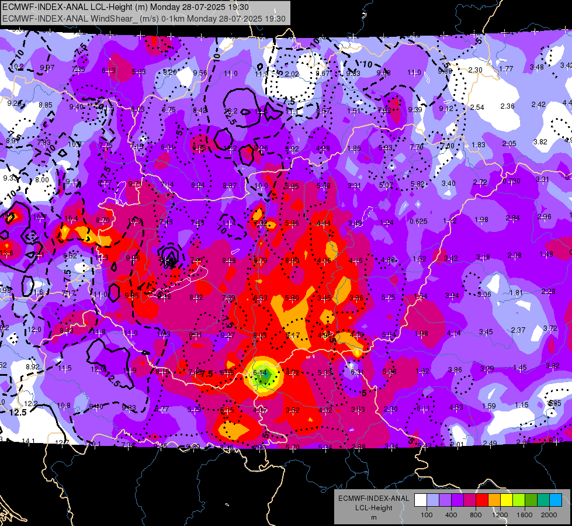The height and width of the screenshot is (526, 572).
Task: Select the LCL-Height text in the legend
Action: click(x=373, y=508)
